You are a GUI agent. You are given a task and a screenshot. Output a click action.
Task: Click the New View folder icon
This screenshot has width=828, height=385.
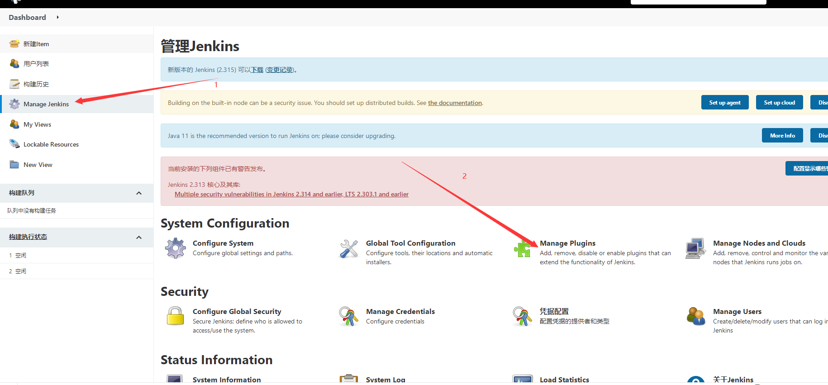point(14,165)
